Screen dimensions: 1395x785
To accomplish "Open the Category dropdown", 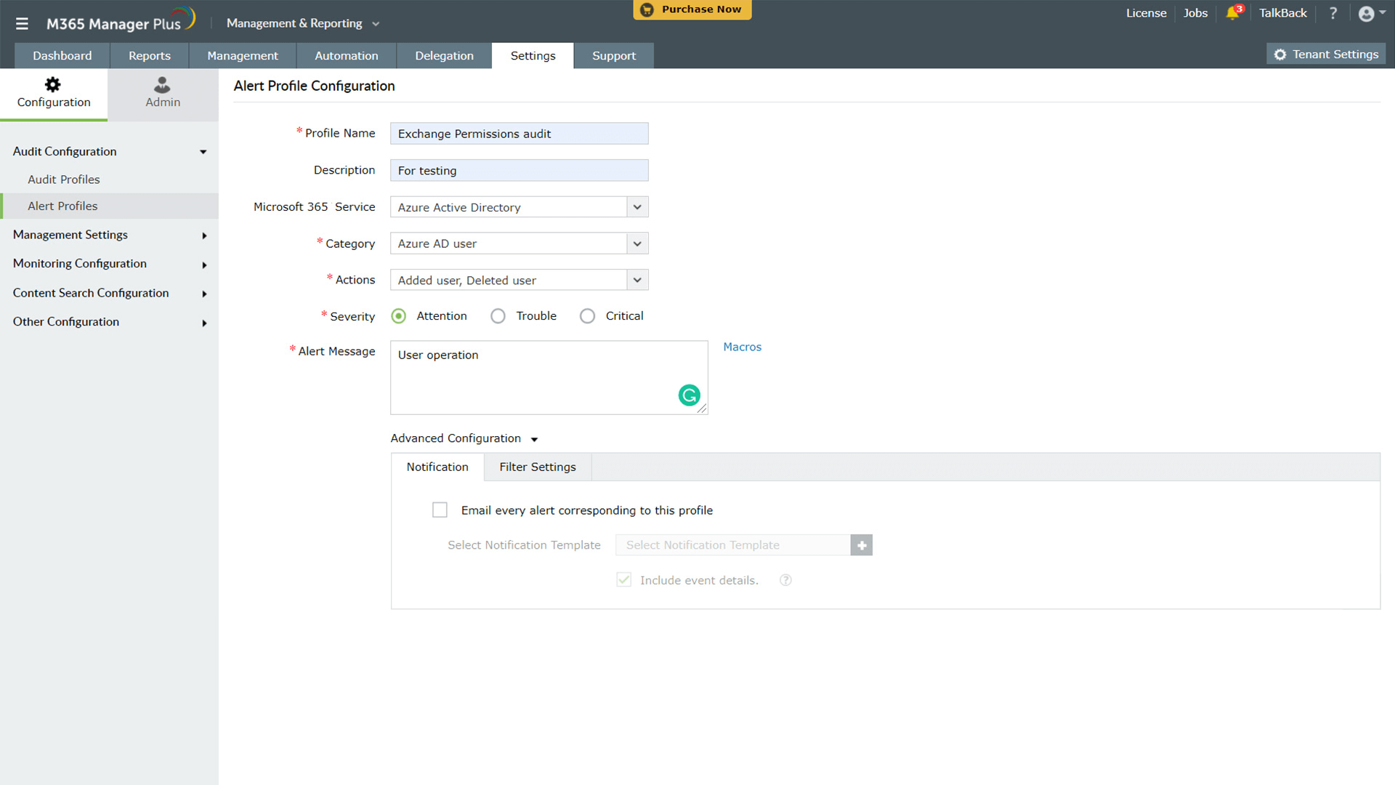I will point(519,243).
